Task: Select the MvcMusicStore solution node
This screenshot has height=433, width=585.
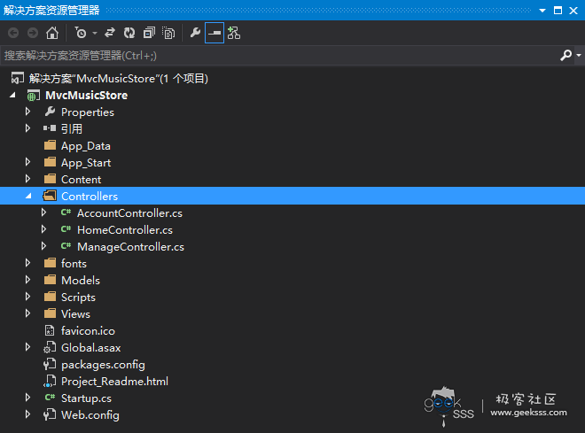Action: [118, 79]
